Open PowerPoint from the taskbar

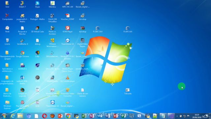coord(60,116)
